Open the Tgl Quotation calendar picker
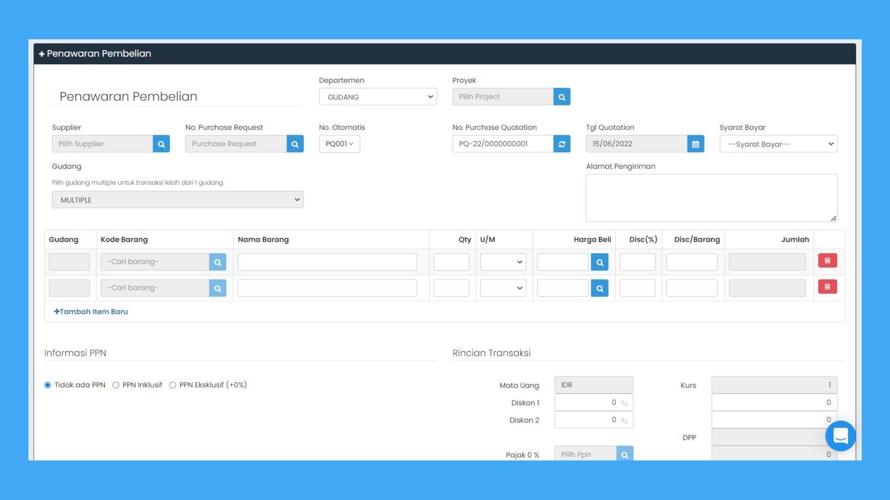 point(695,144)
